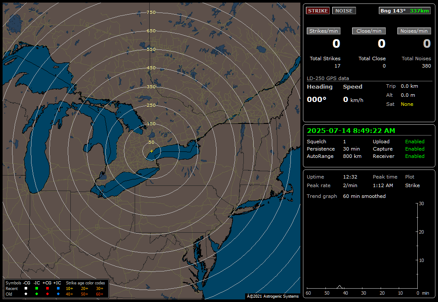Click the blue diamond Old +IC symbol
The width and height of the screenshot is (438, 302).
(58, 294)
